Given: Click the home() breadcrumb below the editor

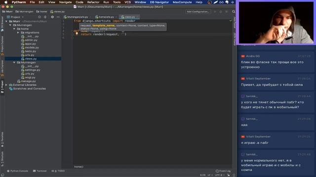Looking at the screenshot, I should coord(79,167).
